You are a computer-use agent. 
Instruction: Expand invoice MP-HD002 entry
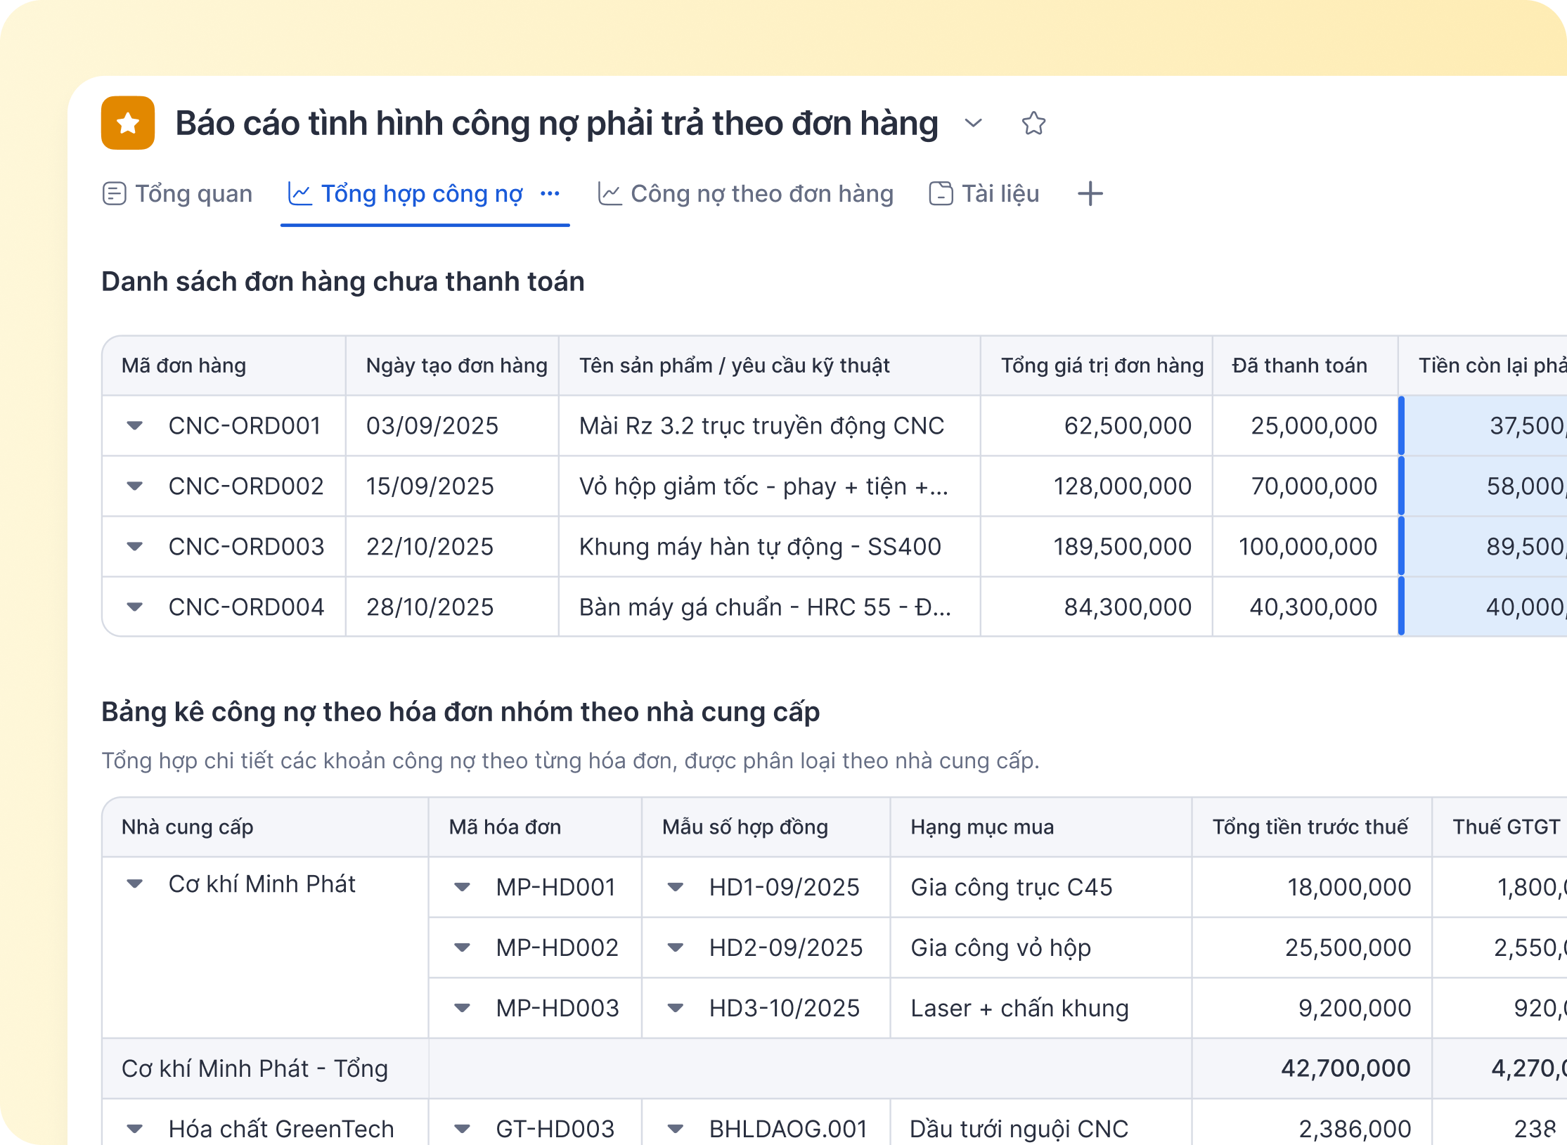pyautogui.click(x=462, y=947)
